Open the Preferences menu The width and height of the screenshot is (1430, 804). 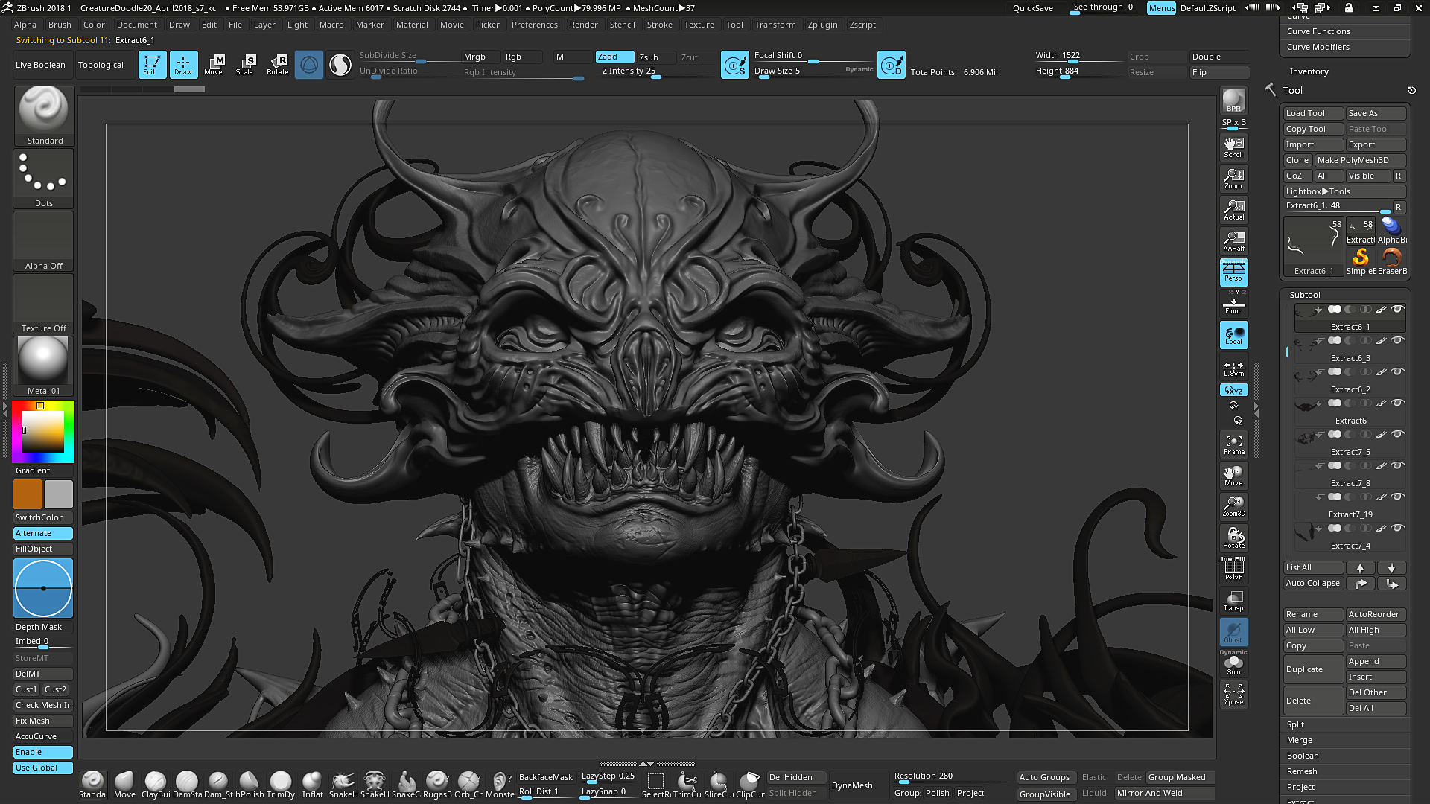coord(534,25)
